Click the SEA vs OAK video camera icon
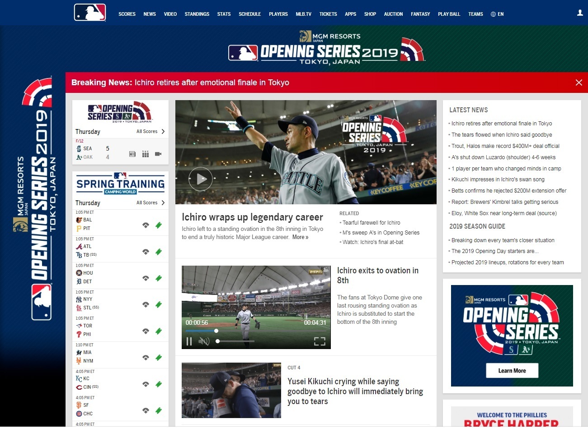This screenshot has width=588, height=428. pyautogui.click(x=158, y=154)
